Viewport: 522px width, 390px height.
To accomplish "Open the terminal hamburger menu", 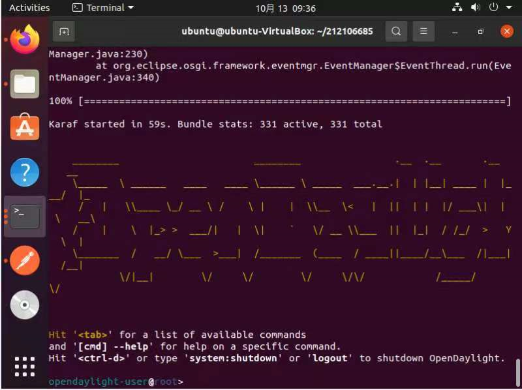I will (423, 31).
